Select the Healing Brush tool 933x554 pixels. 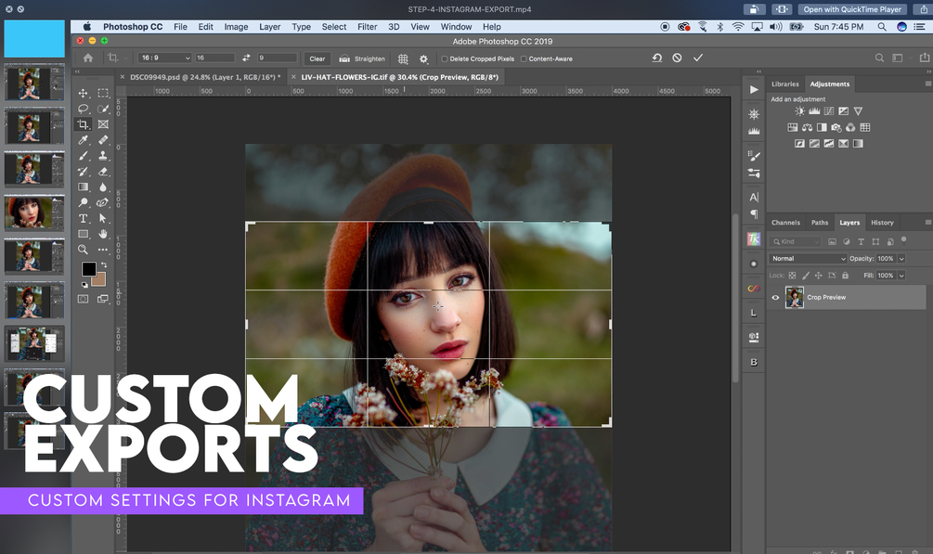click(103, 140)
